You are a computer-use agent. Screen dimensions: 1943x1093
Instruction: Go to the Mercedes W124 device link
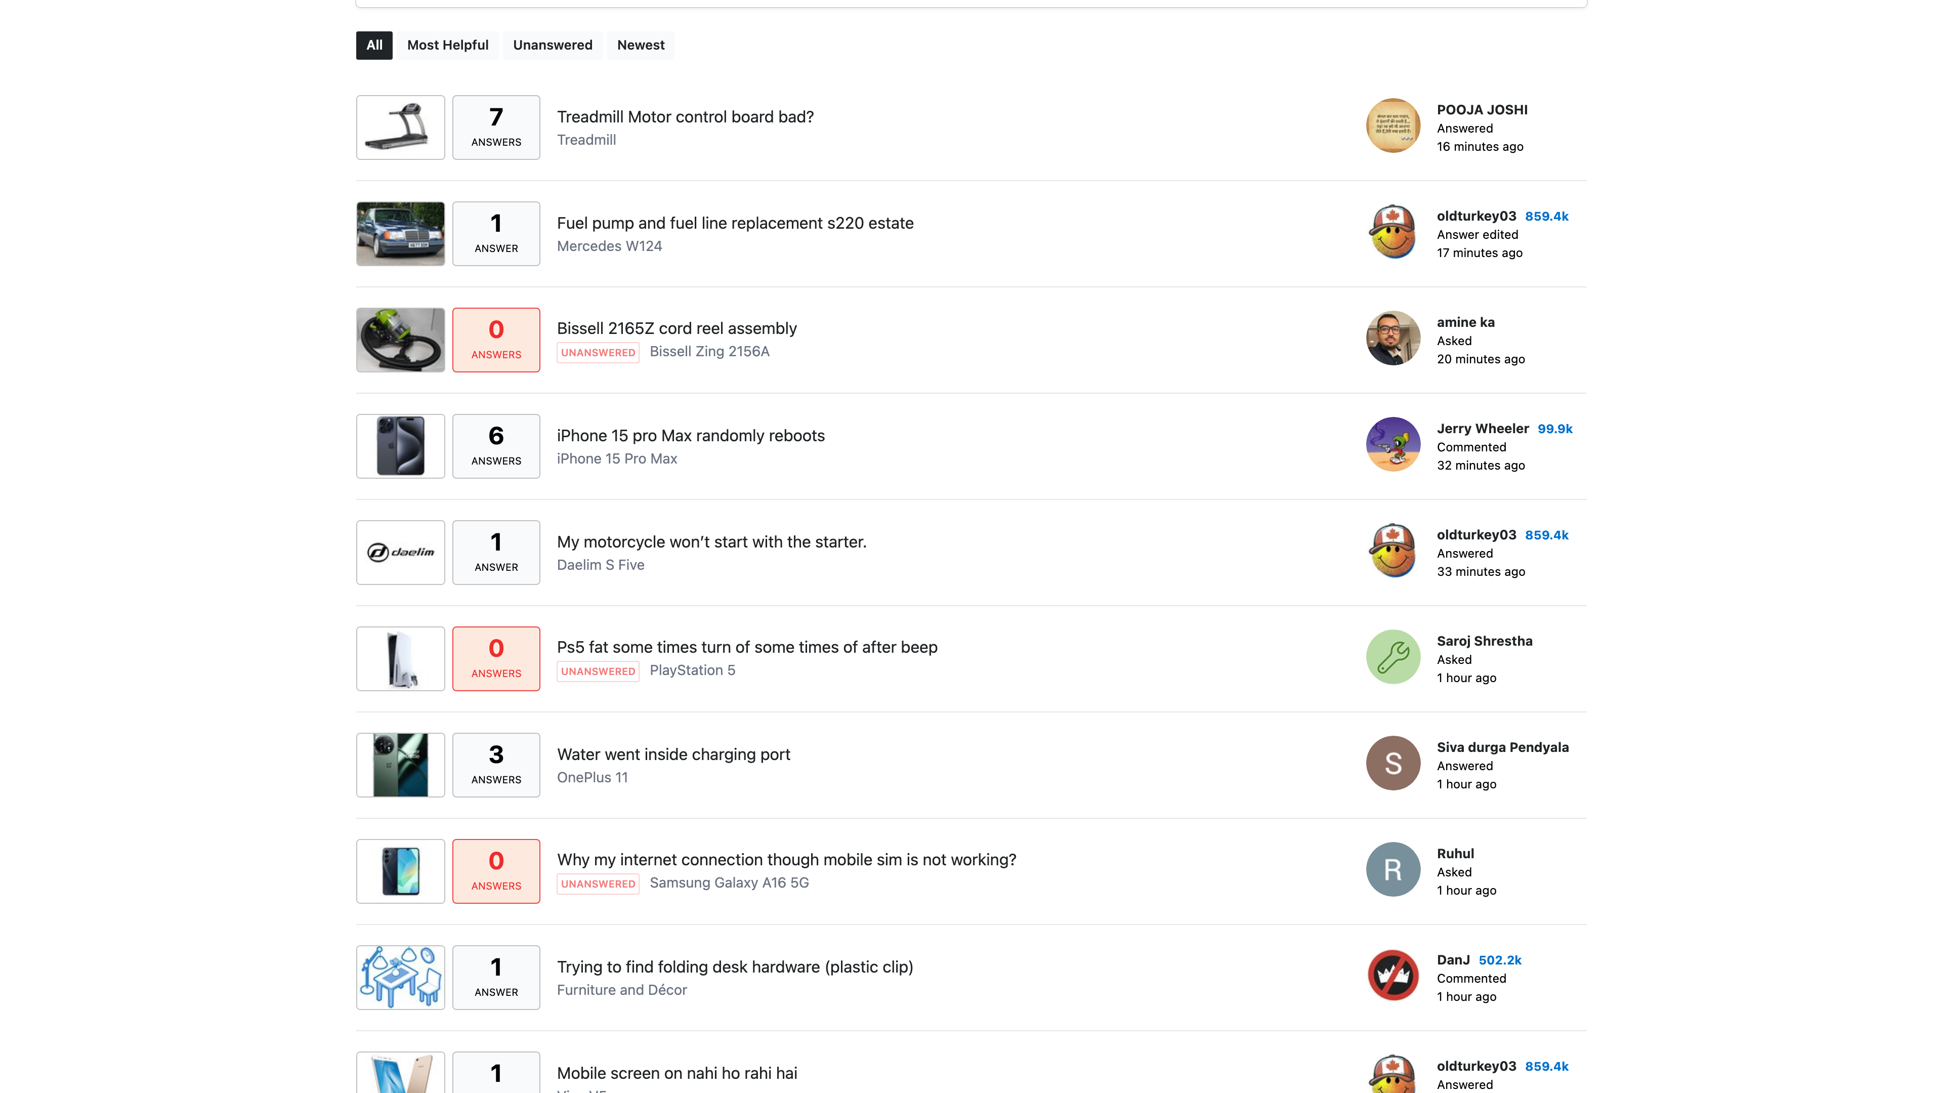coord(609,246)
